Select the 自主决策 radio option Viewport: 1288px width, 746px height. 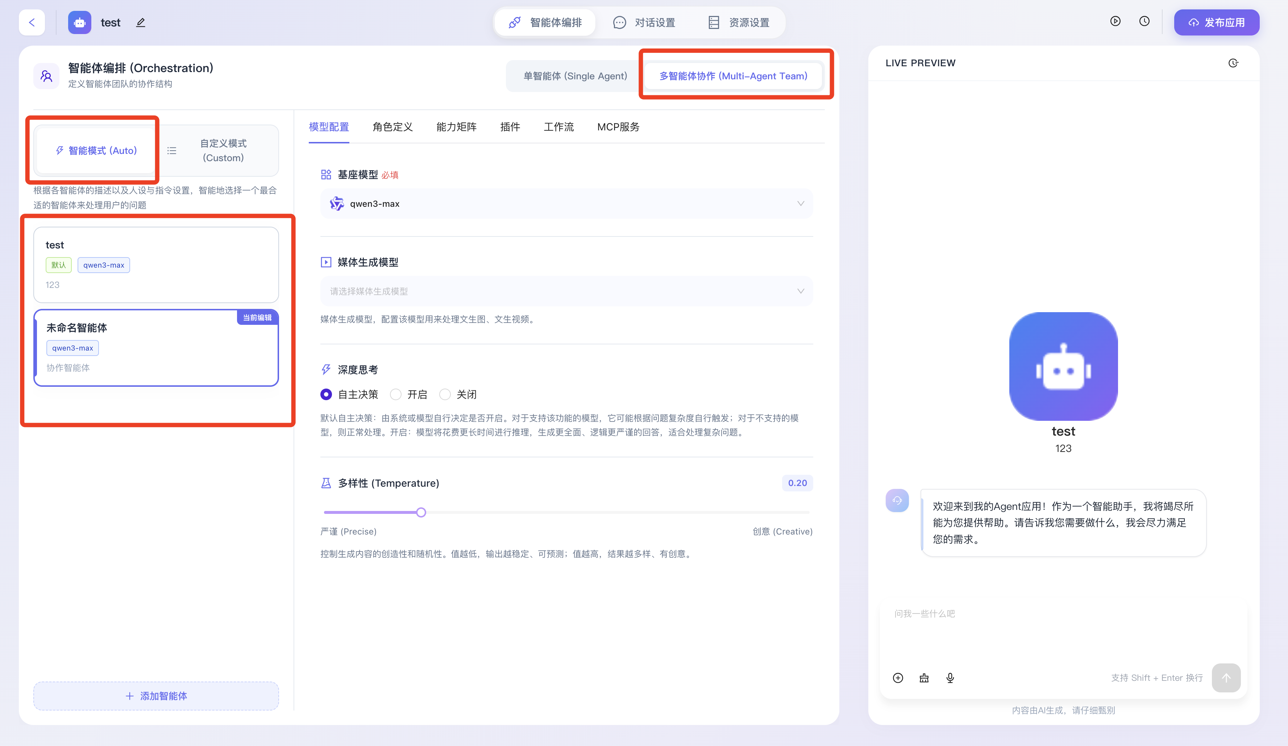pos(326,394)
